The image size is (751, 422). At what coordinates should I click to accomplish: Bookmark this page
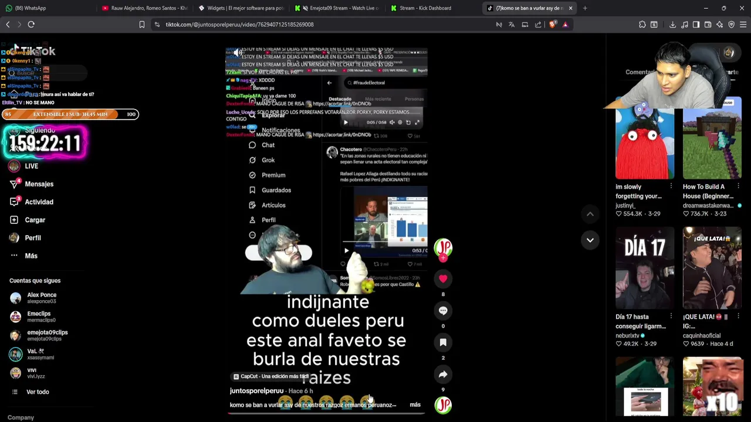[141, 25]
